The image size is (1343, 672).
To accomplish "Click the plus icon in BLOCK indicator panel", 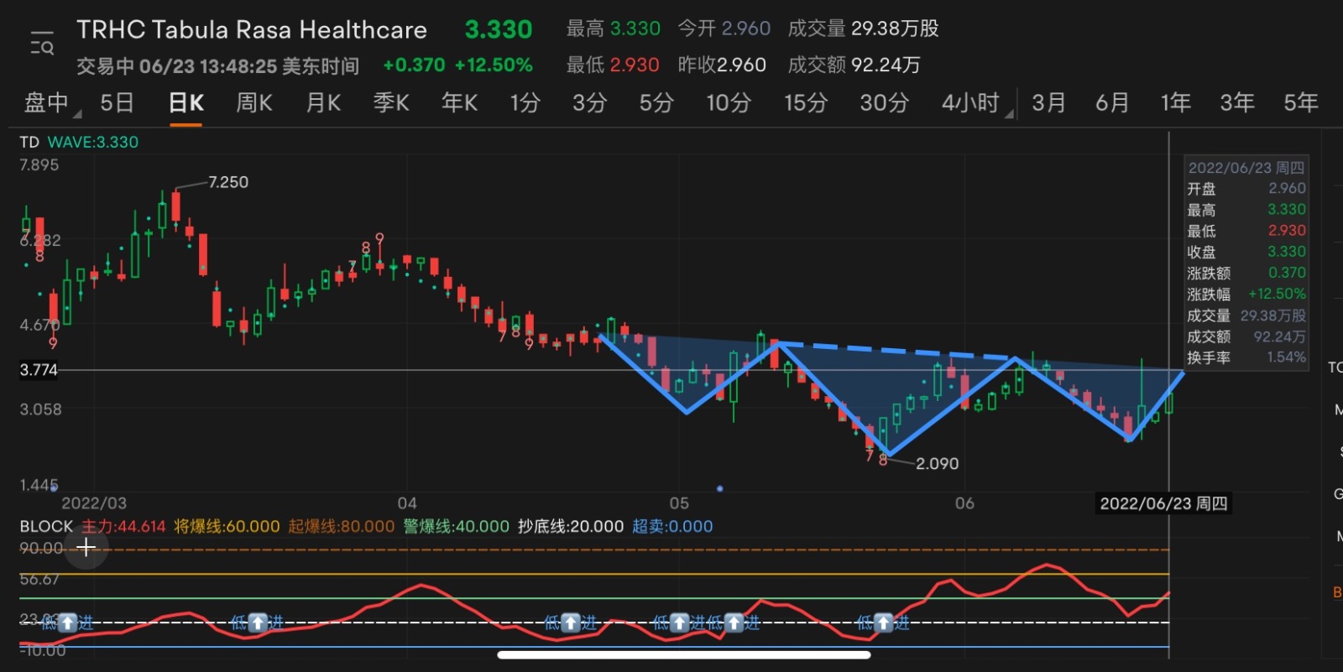I will click(86, 548).
